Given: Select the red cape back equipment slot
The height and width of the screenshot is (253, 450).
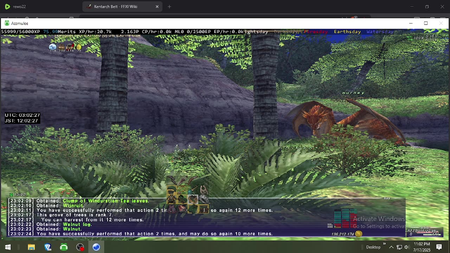Looking at the screenshot, I should pos(172,209).
